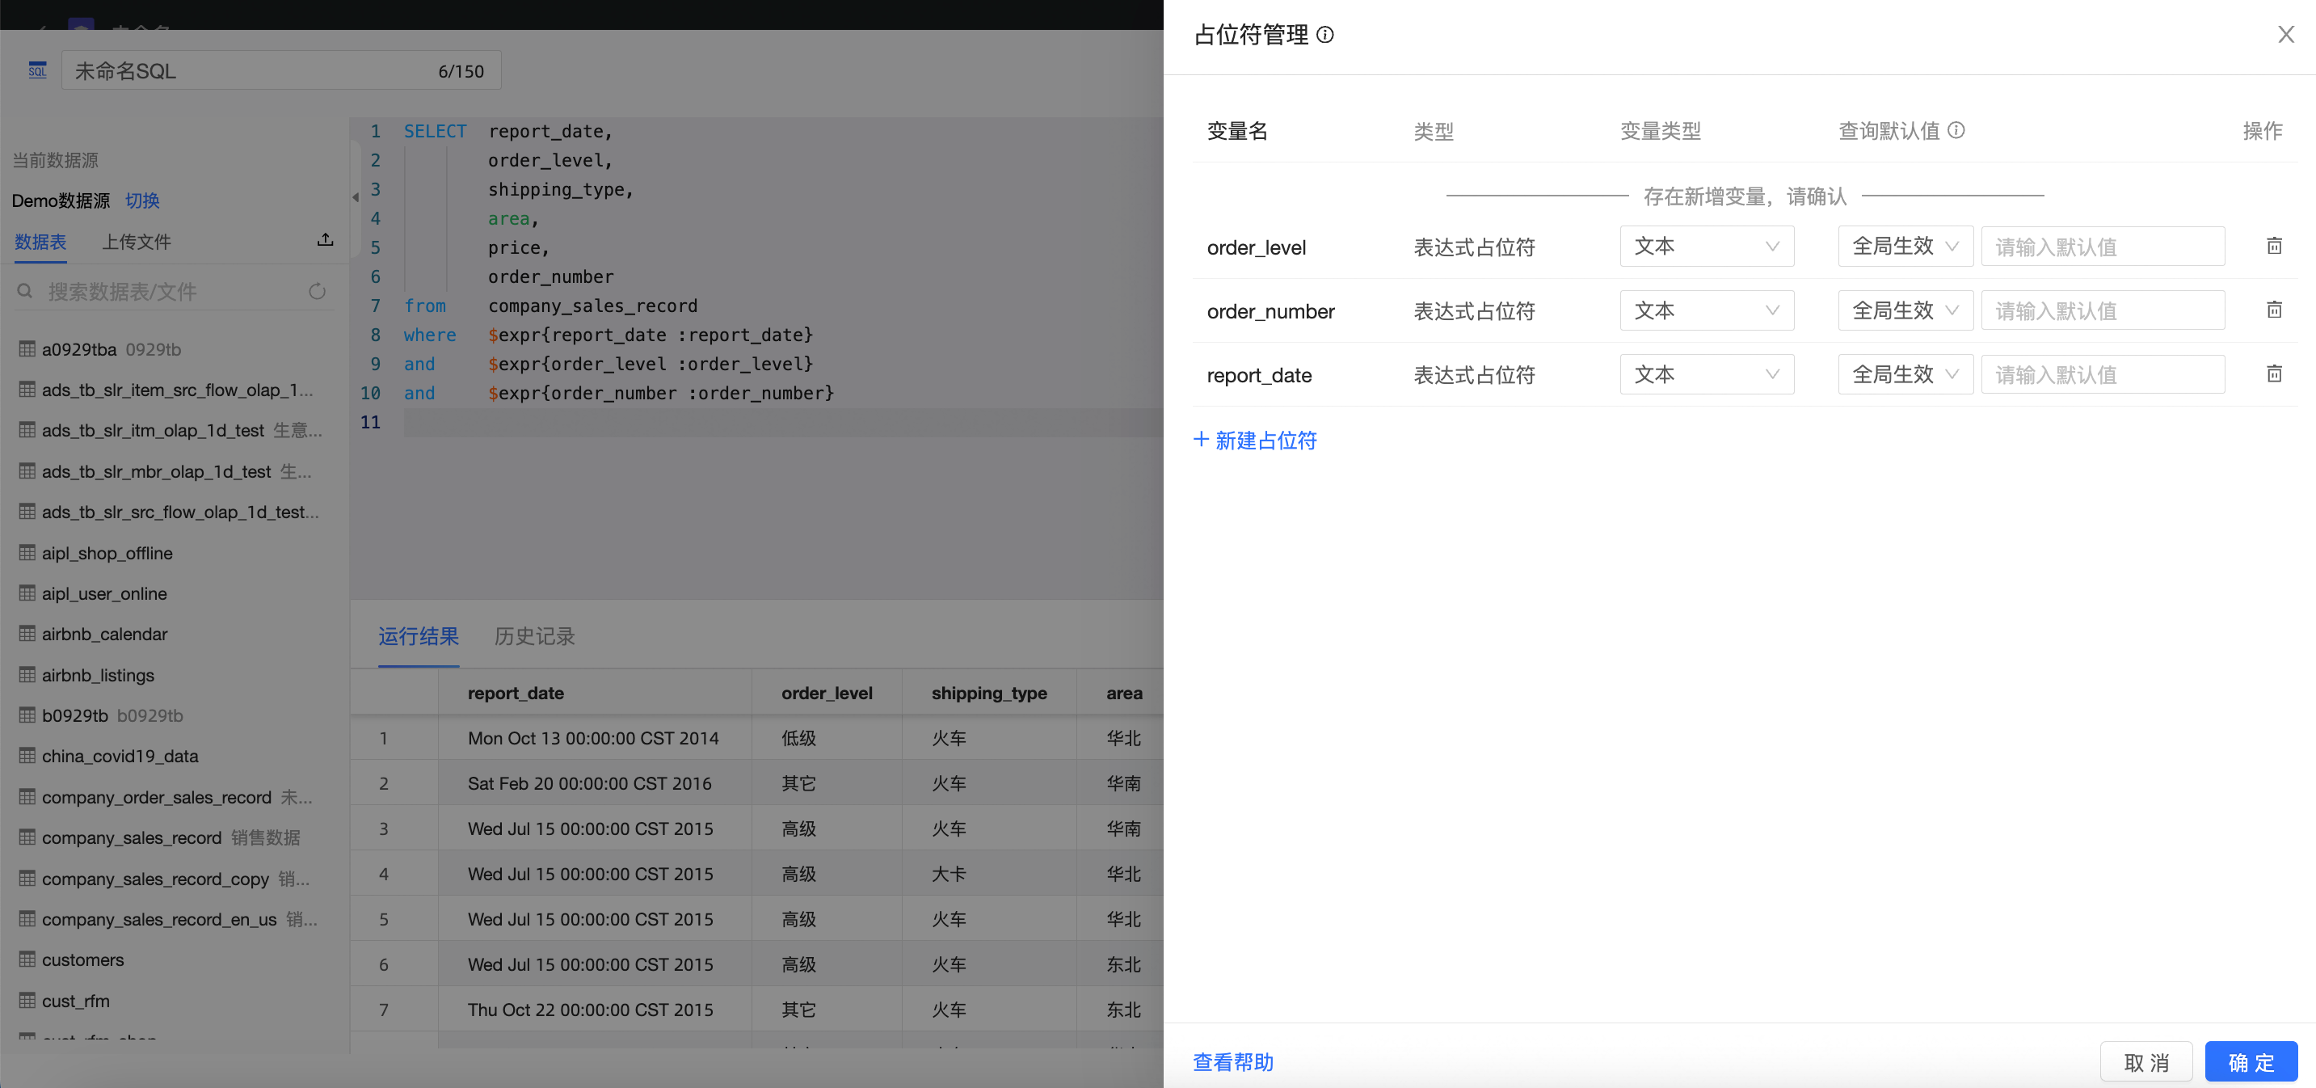Screen dimensions: 2316x1088
Task: Open 全局生效 dropdown for report_date
Action: pyautogui.click(x=1905, y=374)
